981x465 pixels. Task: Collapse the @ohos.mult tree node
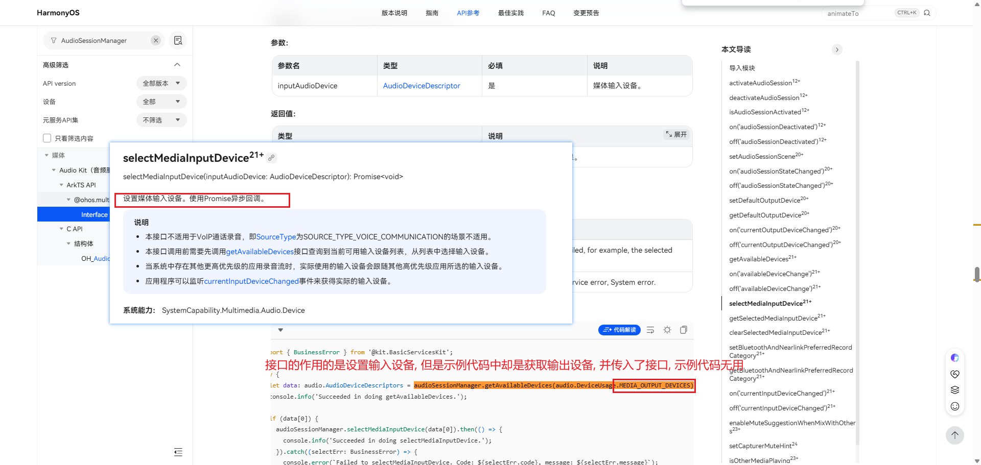tap(69, 200)
